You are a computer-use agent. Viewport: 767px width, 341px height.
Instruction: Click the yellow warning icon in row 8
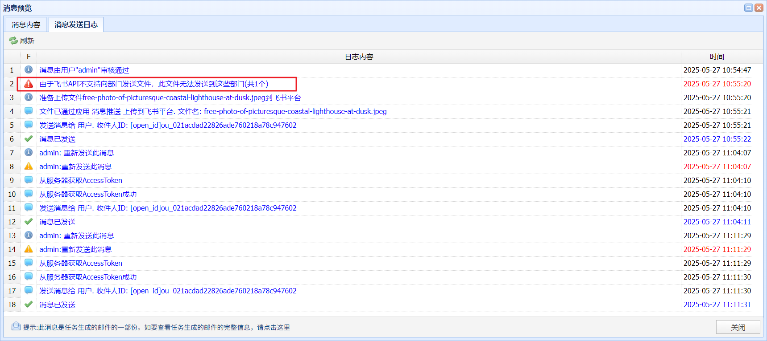29,166
